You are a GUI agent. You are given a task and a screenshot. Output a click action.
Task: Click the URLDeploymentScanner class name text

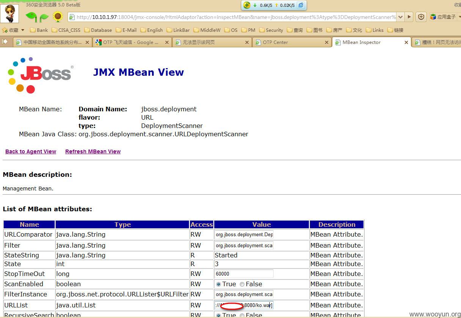coord(163,134)
